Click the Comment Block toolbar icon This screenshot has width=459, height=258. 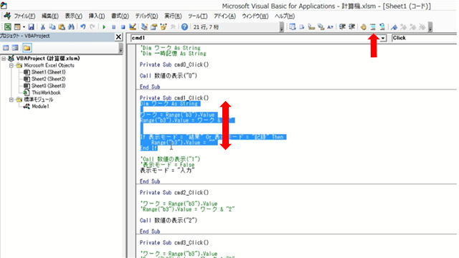(x=373, y=27)
